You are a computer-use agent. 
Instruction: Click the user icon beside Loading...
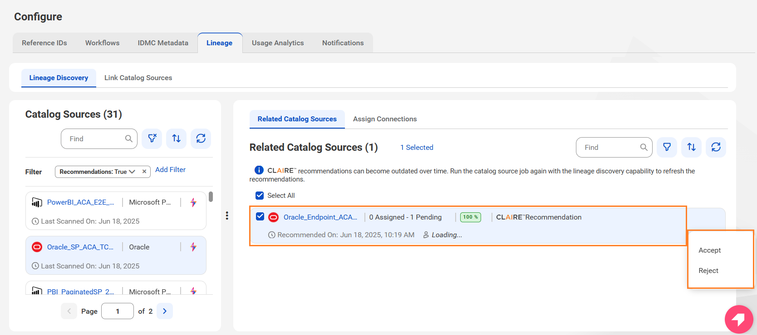(x=426, y=235)
